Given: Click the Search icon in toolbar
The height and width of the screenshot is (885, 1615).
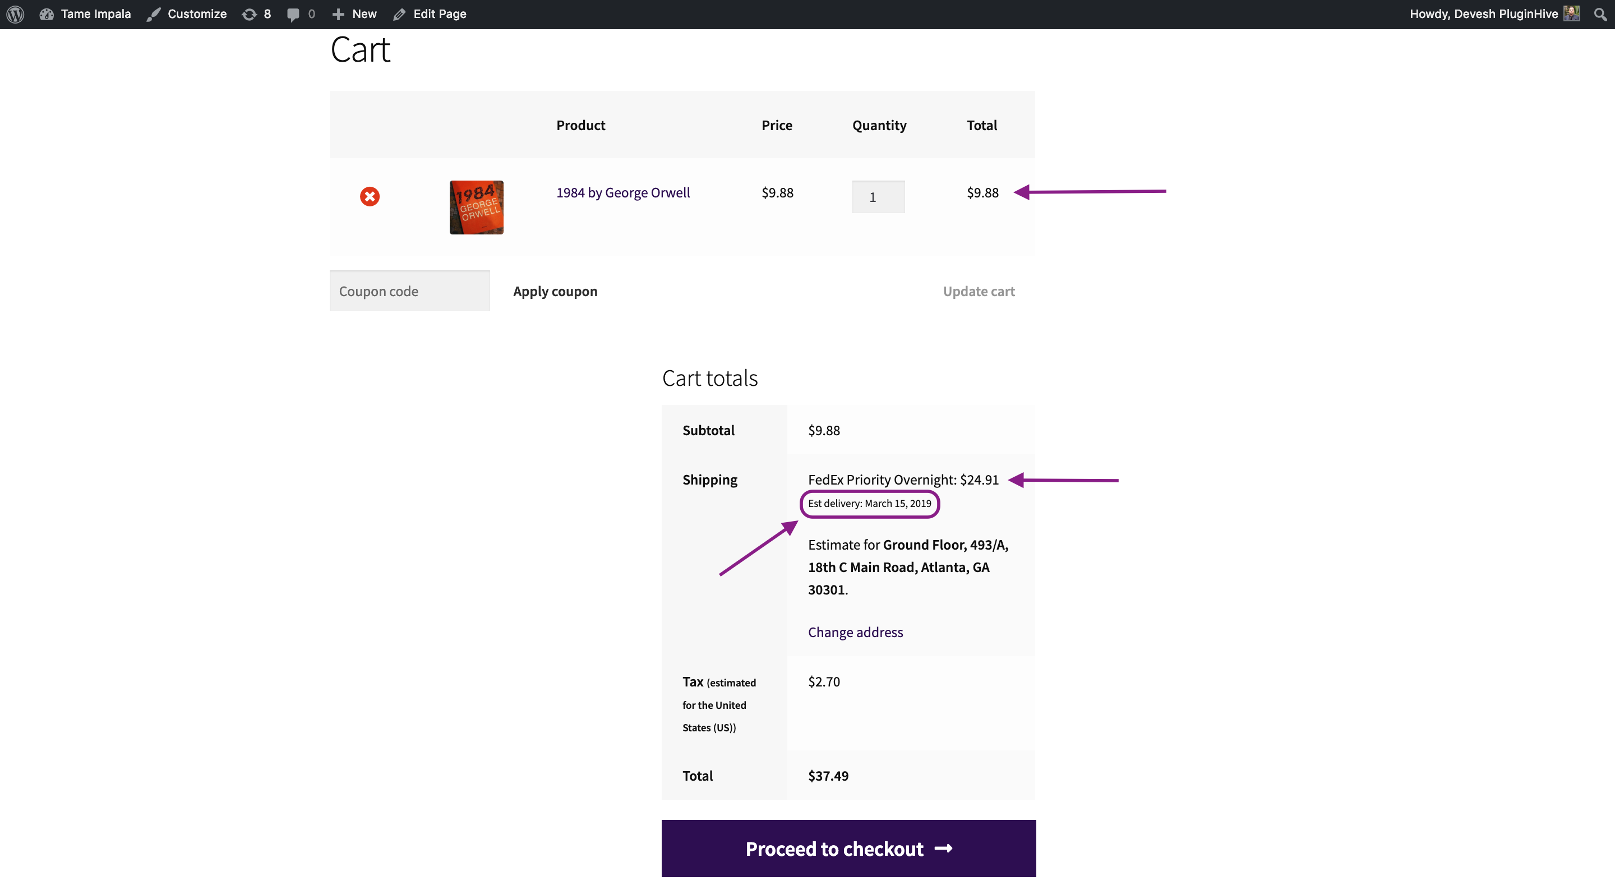Looking at the screenshot, I should (1600, 14).
